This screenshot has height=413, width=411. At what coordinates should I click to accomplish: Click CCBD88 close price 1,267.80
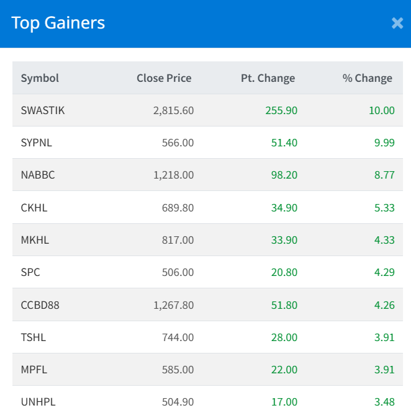(173, 305)
